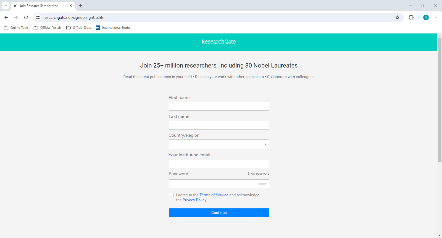Open the Online Tools bookmark folder

(16, 28)
